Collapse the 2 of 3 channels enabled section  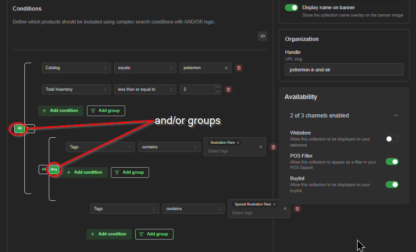396,116
